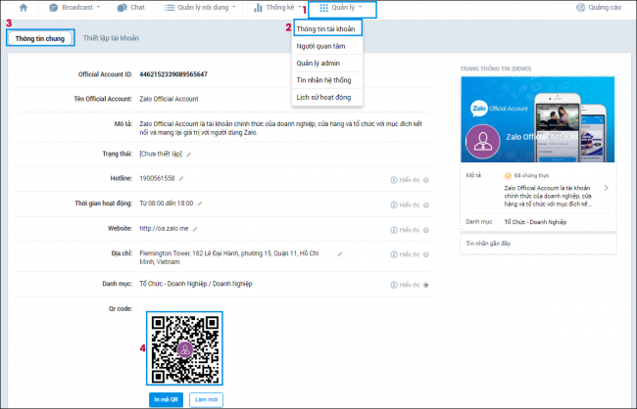Select Thông tin tài khoản menu entry
This screenshot has height=409, width=637.
326,28
